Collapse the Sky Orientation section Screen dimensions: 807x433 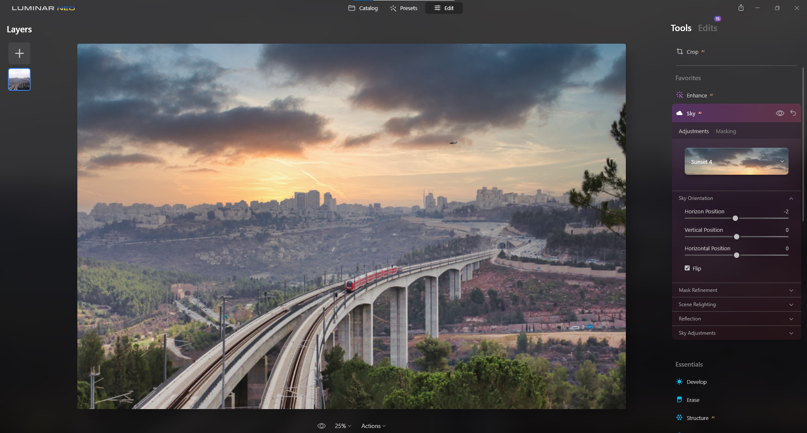tap(791, 198)
